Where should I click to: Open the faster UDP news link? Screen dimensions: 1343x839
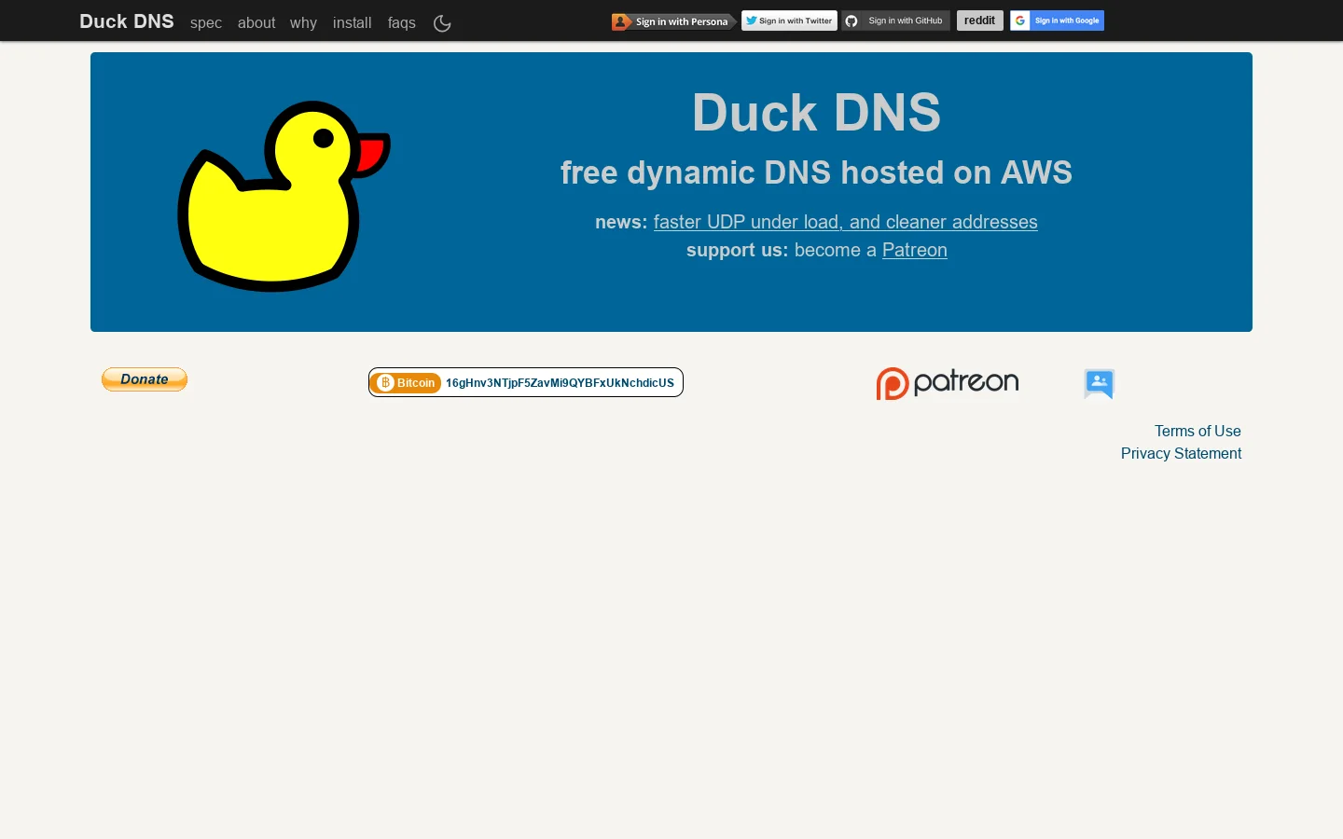coord(845,222)
